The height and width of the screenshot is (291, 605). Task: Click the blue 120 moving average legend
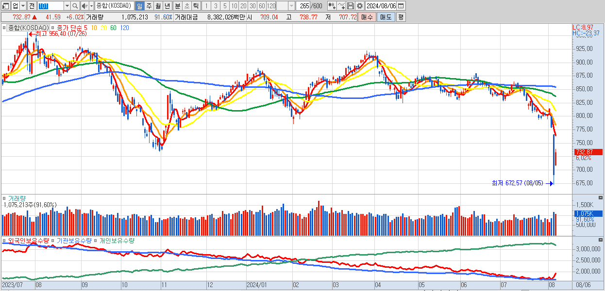click(x=124, y=28)
